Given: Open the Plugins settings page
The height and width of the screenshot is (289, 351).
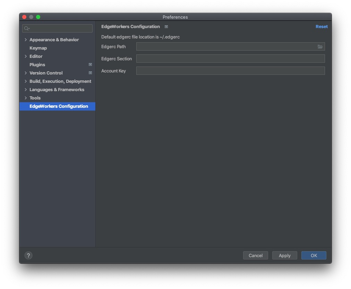Looking at the screenshot, I should coord(37,65).
